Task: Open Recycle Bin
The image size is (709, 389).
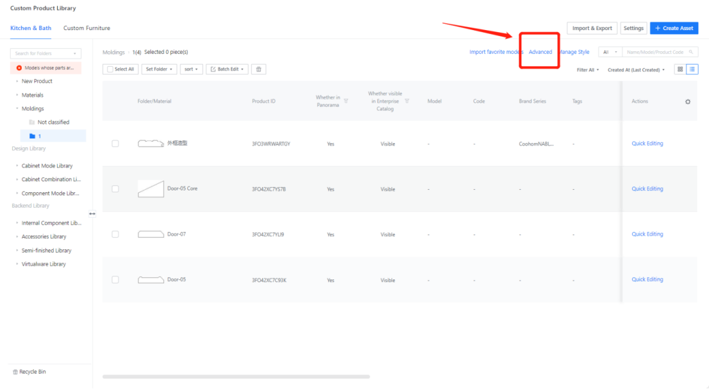Action: point(29,372)
